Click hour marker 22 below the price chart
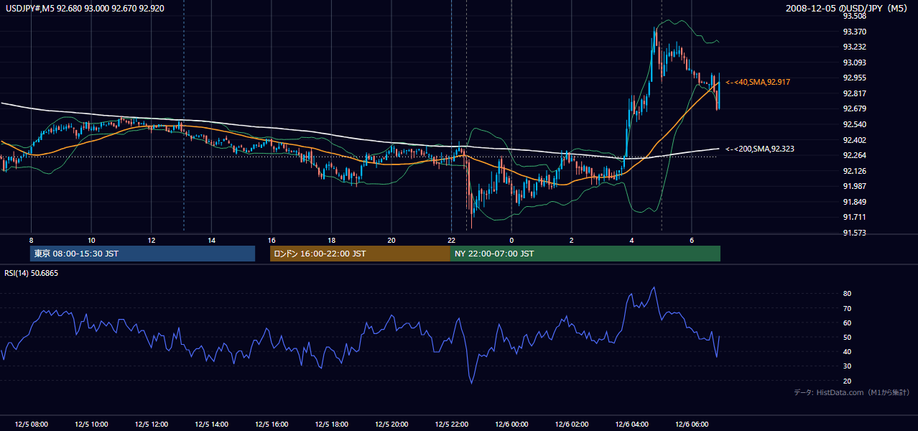The height and width of the screenshot is (431, 918). (451, 240)
